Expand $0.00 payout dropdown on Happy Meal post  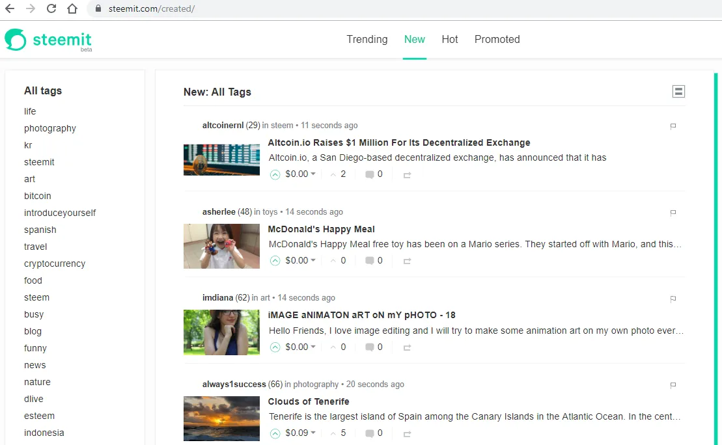(x=300, y=260)
